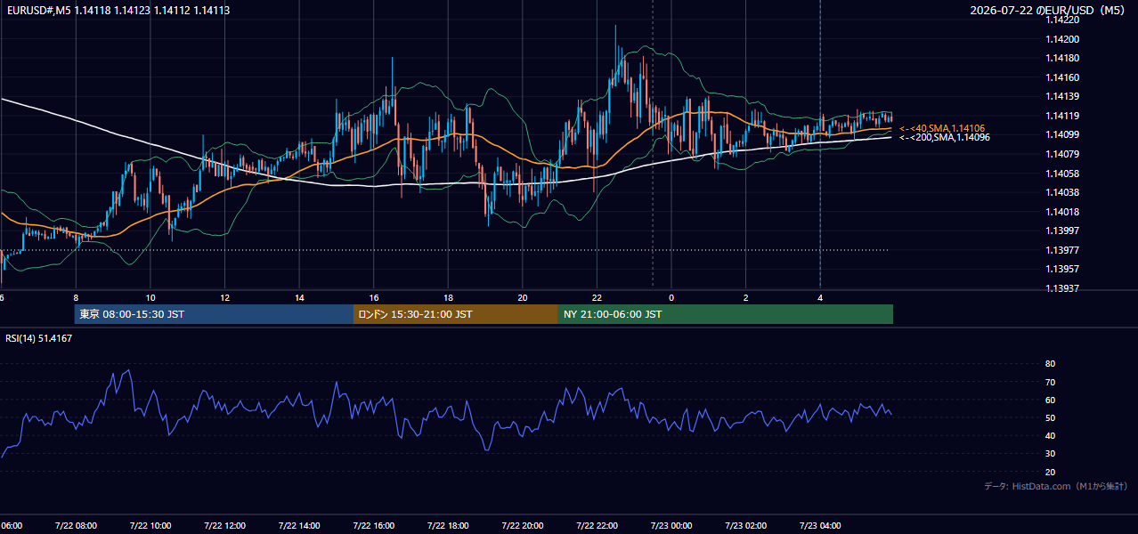The height and width of the screenshot is (534, 1138).
Task: Click hour label 18 below price chart
Action: pyautogui.click(x=448, y=297)
